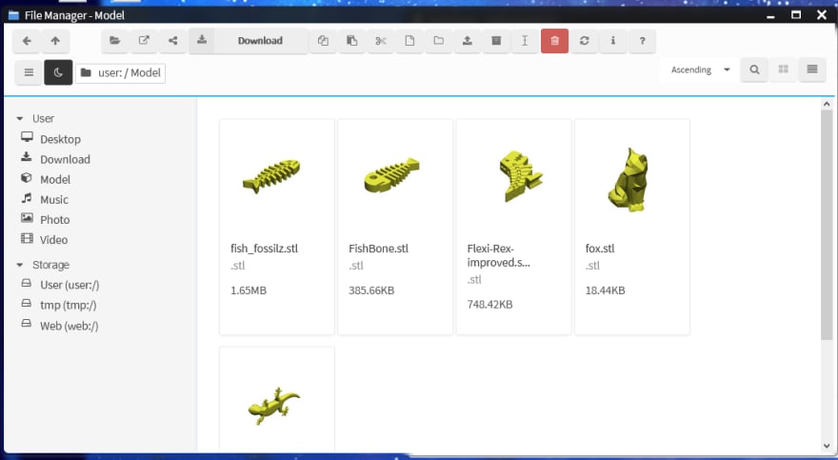838x460 pixels.
Task: Click the rename text-cursor icon
Action: 525,41
